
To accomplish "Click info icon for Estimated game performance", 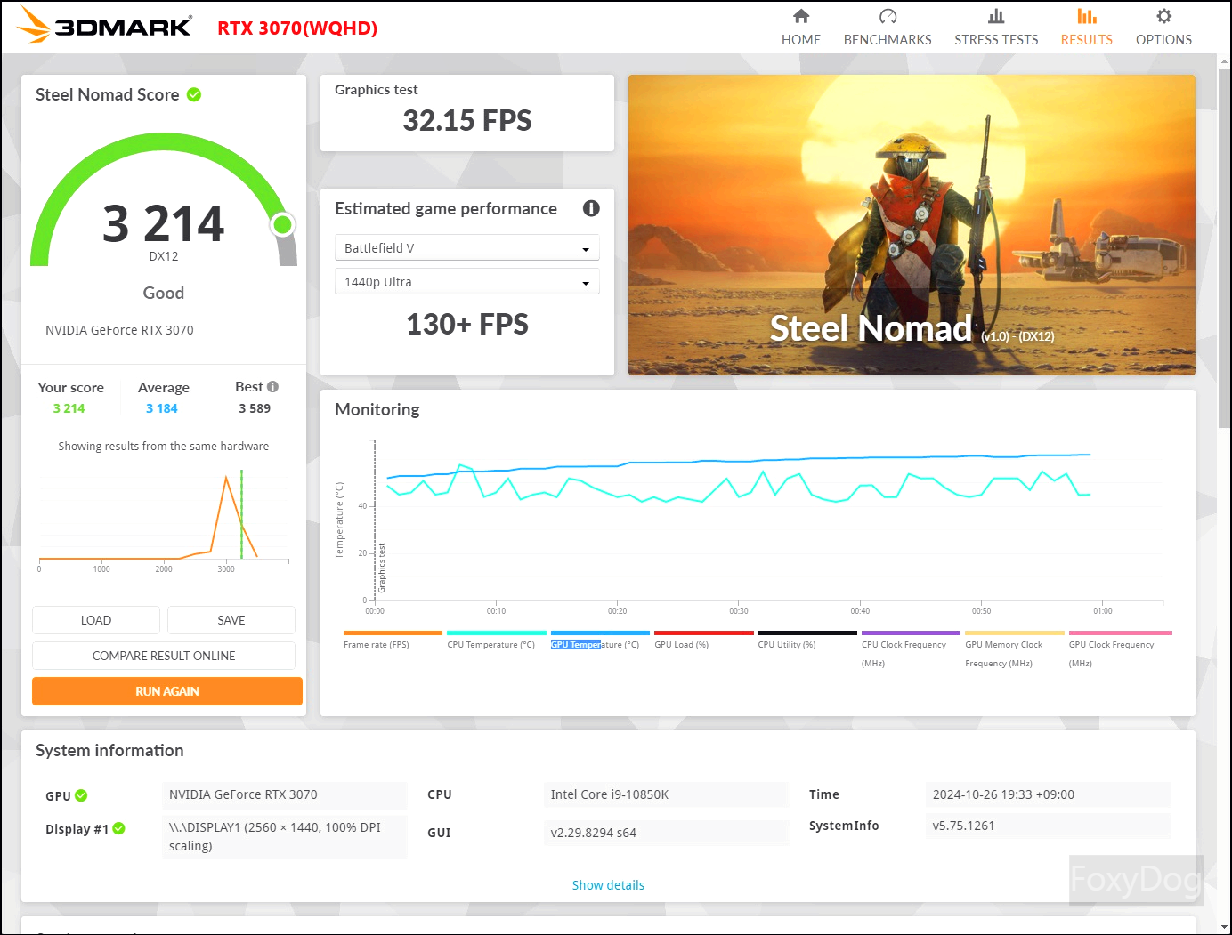I will tap(591, 208).
